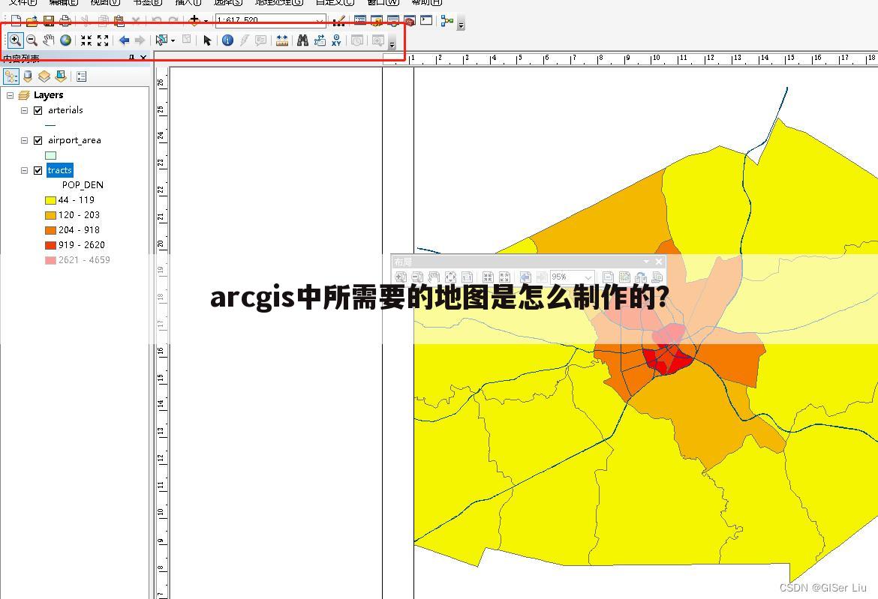878x599 pixels.
Task: Open the 自定义(C) menu
Action: (x=335, y=2)
